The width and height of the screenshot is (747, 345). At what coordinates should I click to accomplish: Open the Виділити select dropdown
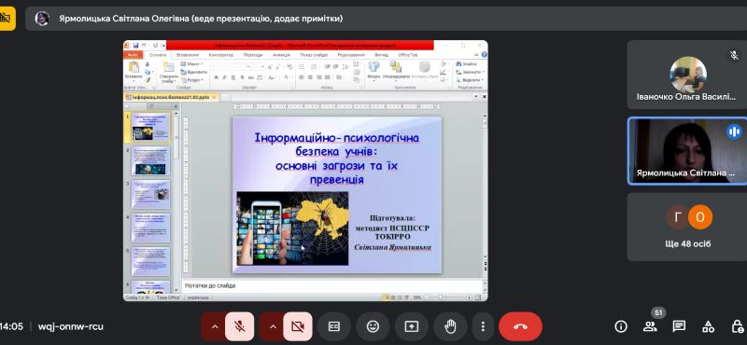471,80
